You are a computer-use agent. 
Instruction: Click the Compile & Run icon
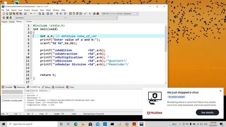(77, 13)
